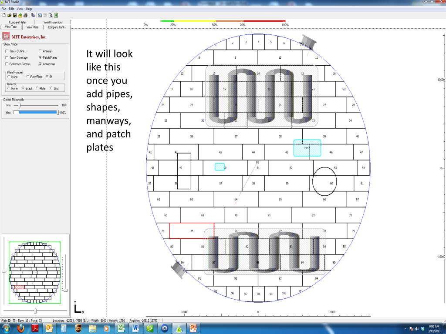
Task: Toggle the Reference Corners checkbox
Action: [x=6, y=64]
